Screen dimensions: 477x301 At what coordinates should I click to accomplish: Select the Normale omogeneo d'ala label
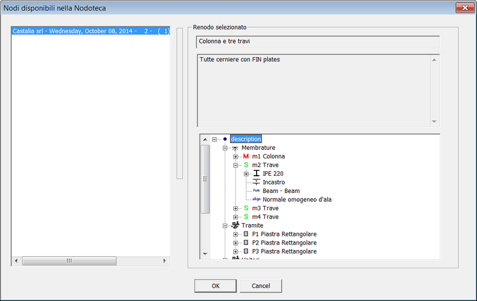click(297, 200)
